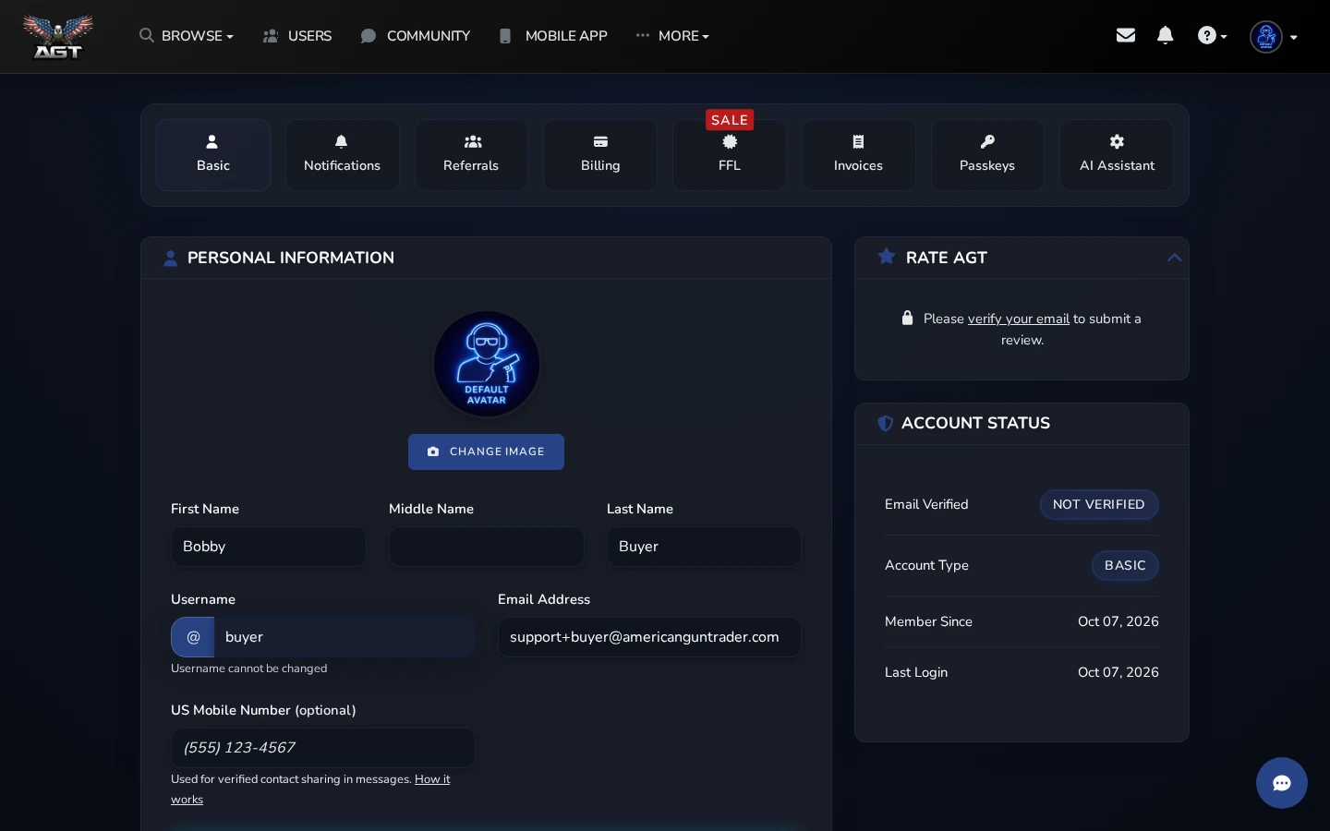Follow the 'verify your email' link
The width and height of the screenshot is (1330, 831).
coord(1019,319)
